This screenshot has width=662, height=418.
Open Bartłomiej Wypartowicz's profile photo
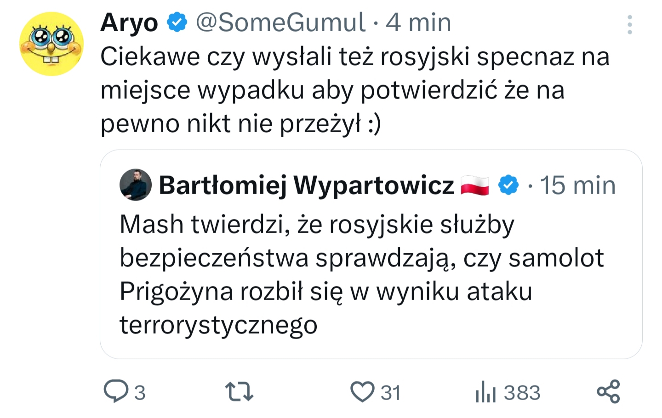136,184
